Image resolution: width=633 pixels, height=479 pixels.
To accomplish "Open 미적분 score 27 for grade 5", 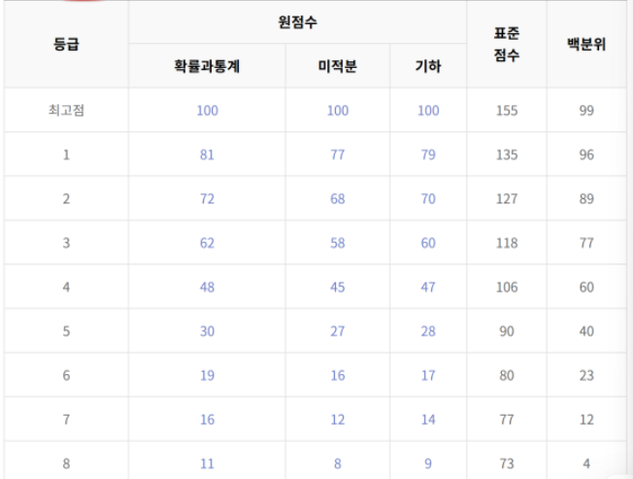I will 338,330.
